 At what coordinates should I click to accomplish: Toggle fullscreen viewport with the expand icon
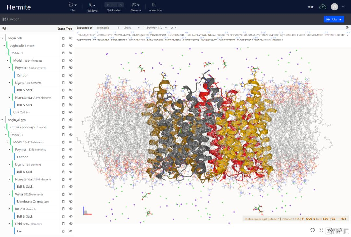pyautogui.click(x=321, y=230)
